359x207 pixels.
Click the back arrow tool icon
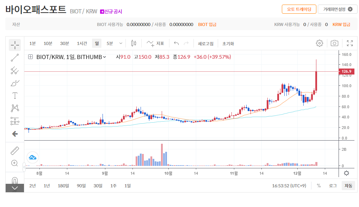point(15,134)
